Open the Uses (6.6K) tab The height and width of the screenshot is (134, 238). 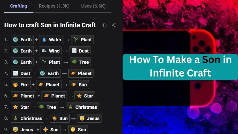coord(93,6)
